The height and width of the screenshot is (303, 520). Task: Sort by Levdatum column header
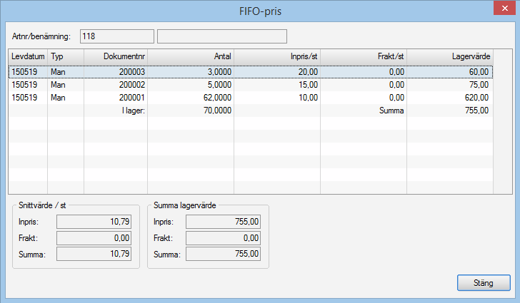pyautogui.click(x=28, y=56)
